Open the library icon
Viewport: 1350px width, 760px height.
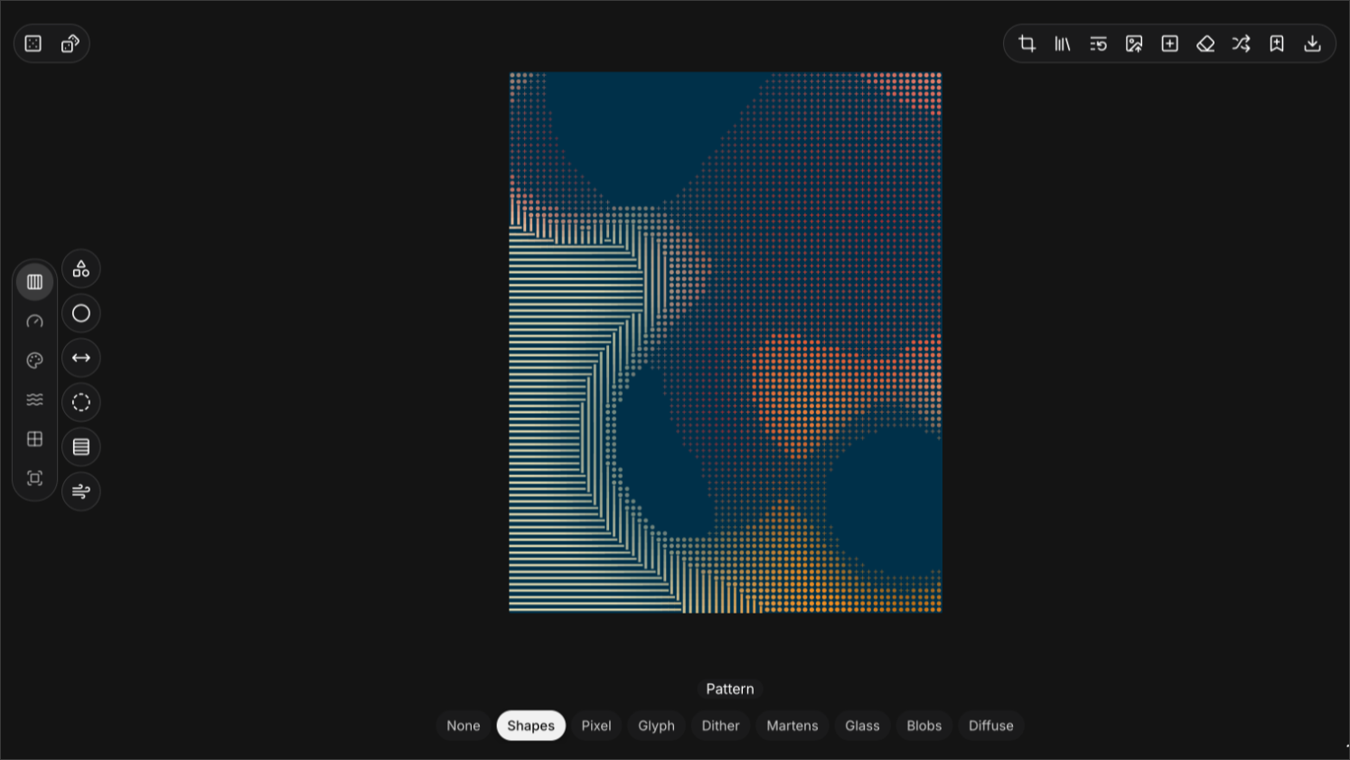(1063, 43)
